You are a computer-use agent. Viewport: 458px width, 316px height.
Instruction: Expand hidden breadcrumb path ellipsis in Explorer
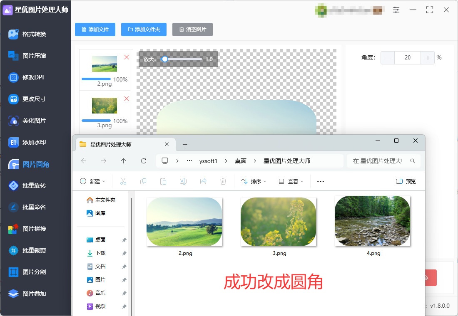click(x=189, y=161)
